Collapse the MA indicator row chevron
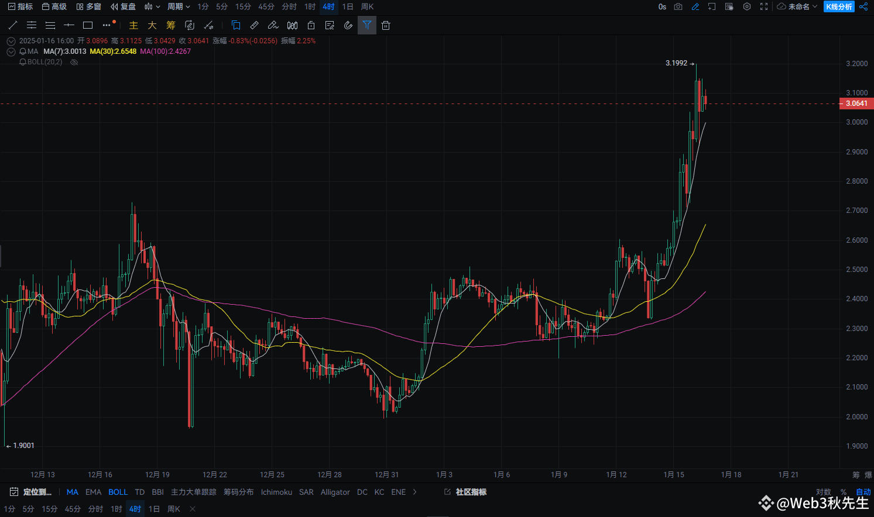The width and height of the screenshot is (874, 517). tap(11, 51)
